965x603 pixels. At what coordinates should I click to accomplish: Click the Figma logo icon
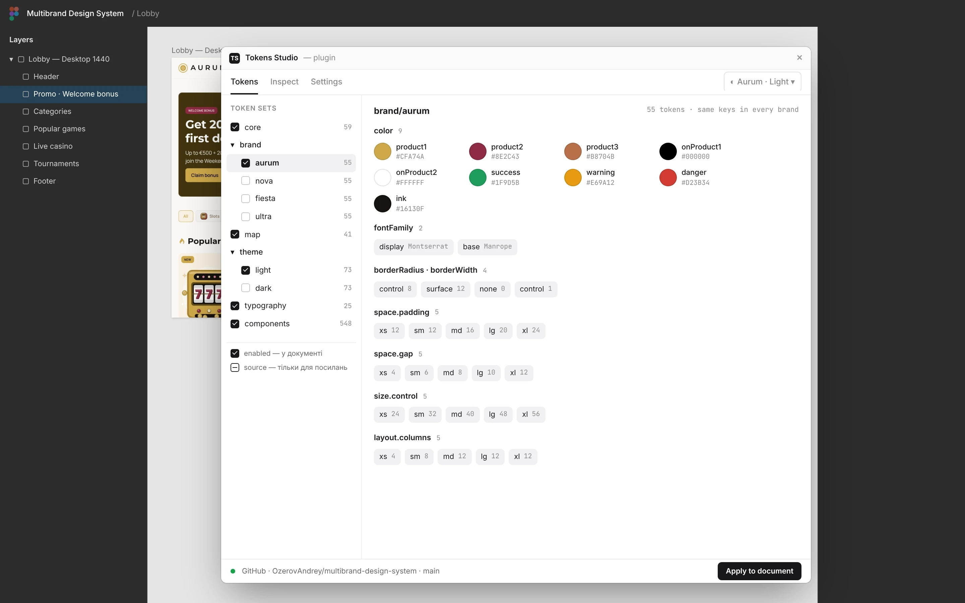click(14, 13)
